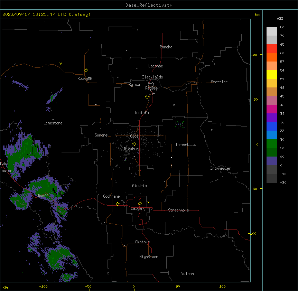
Task: Click the Stettler city label
Action: tap(219, 82)
